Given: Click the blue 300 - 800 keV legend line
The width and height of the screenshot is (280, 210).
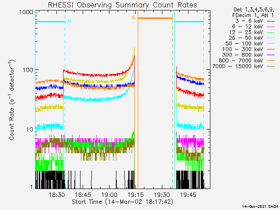Looking at the screenshot, I should pos(270,55).
